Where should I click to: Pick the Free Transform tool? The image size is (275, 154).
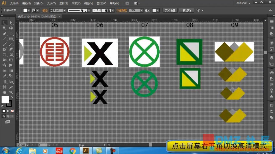click(x=11, y=60)
